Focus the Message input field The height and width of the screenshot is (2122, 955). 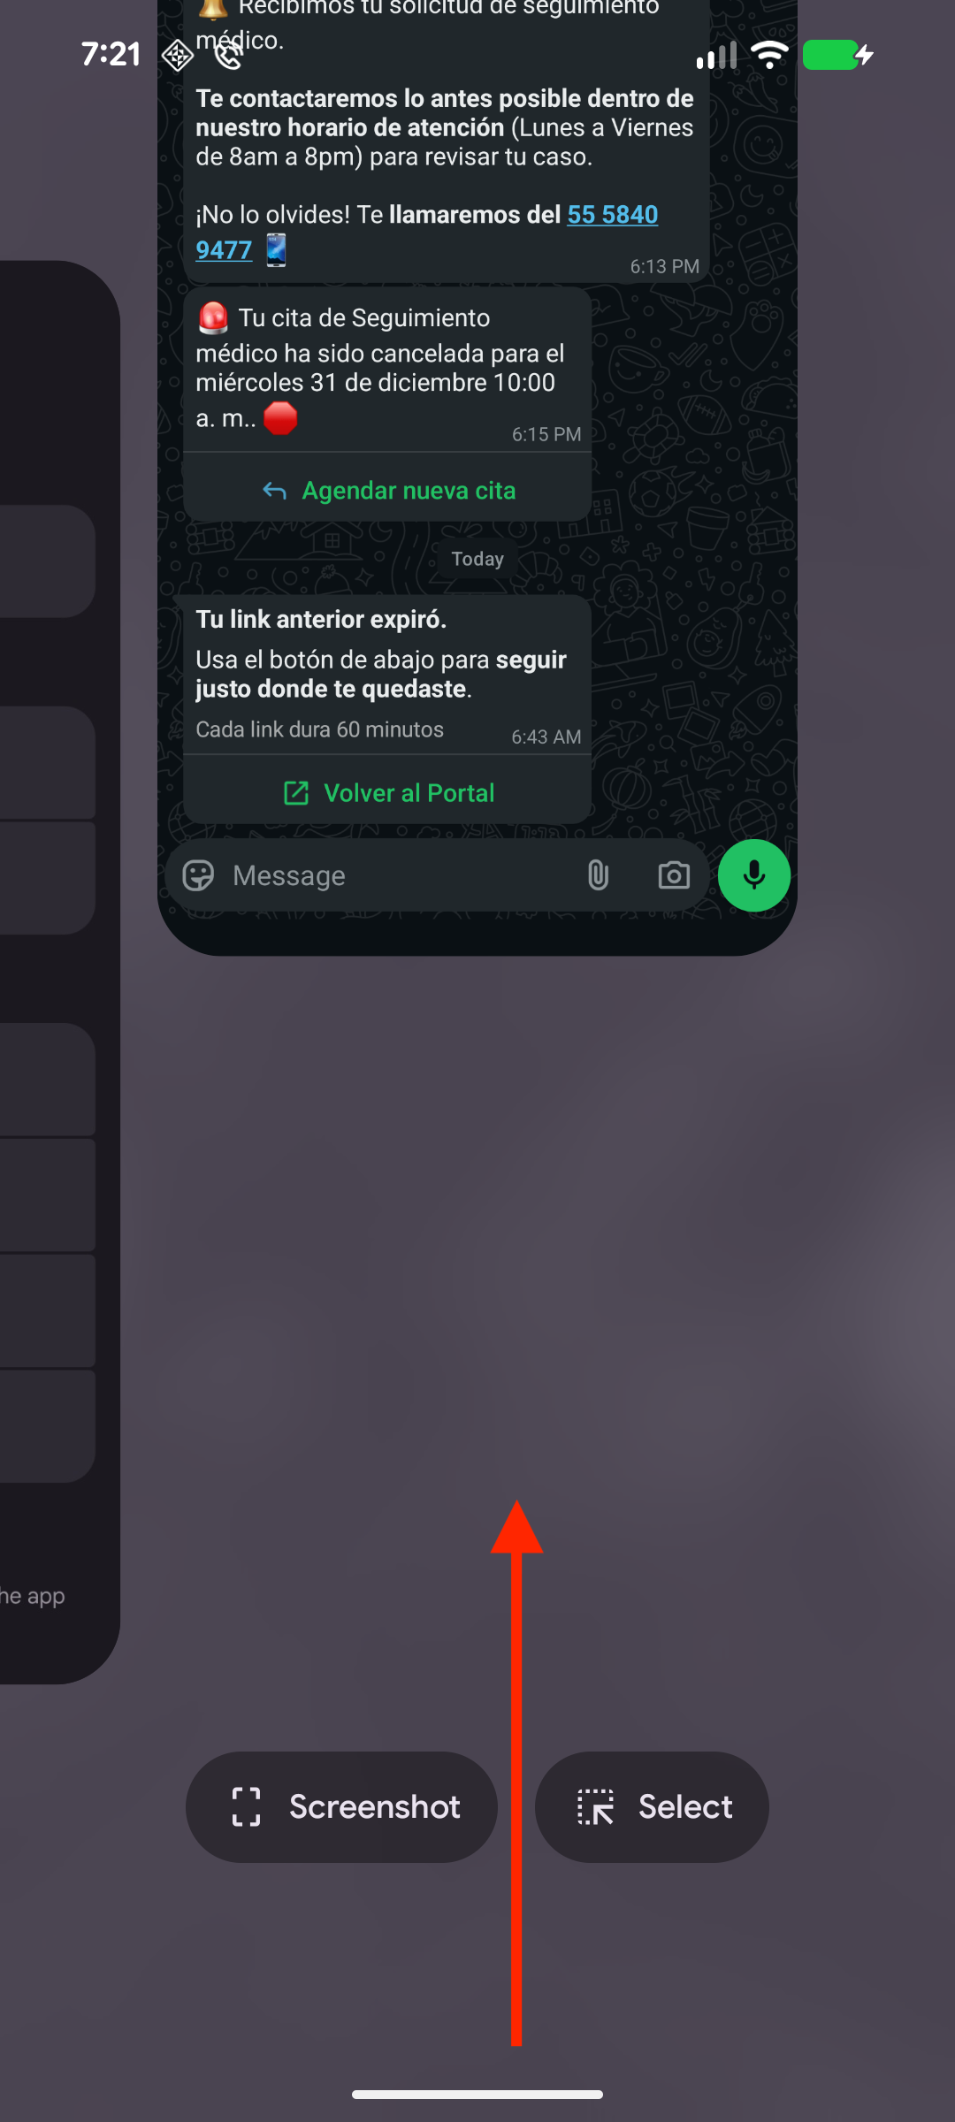click(396, 875)
